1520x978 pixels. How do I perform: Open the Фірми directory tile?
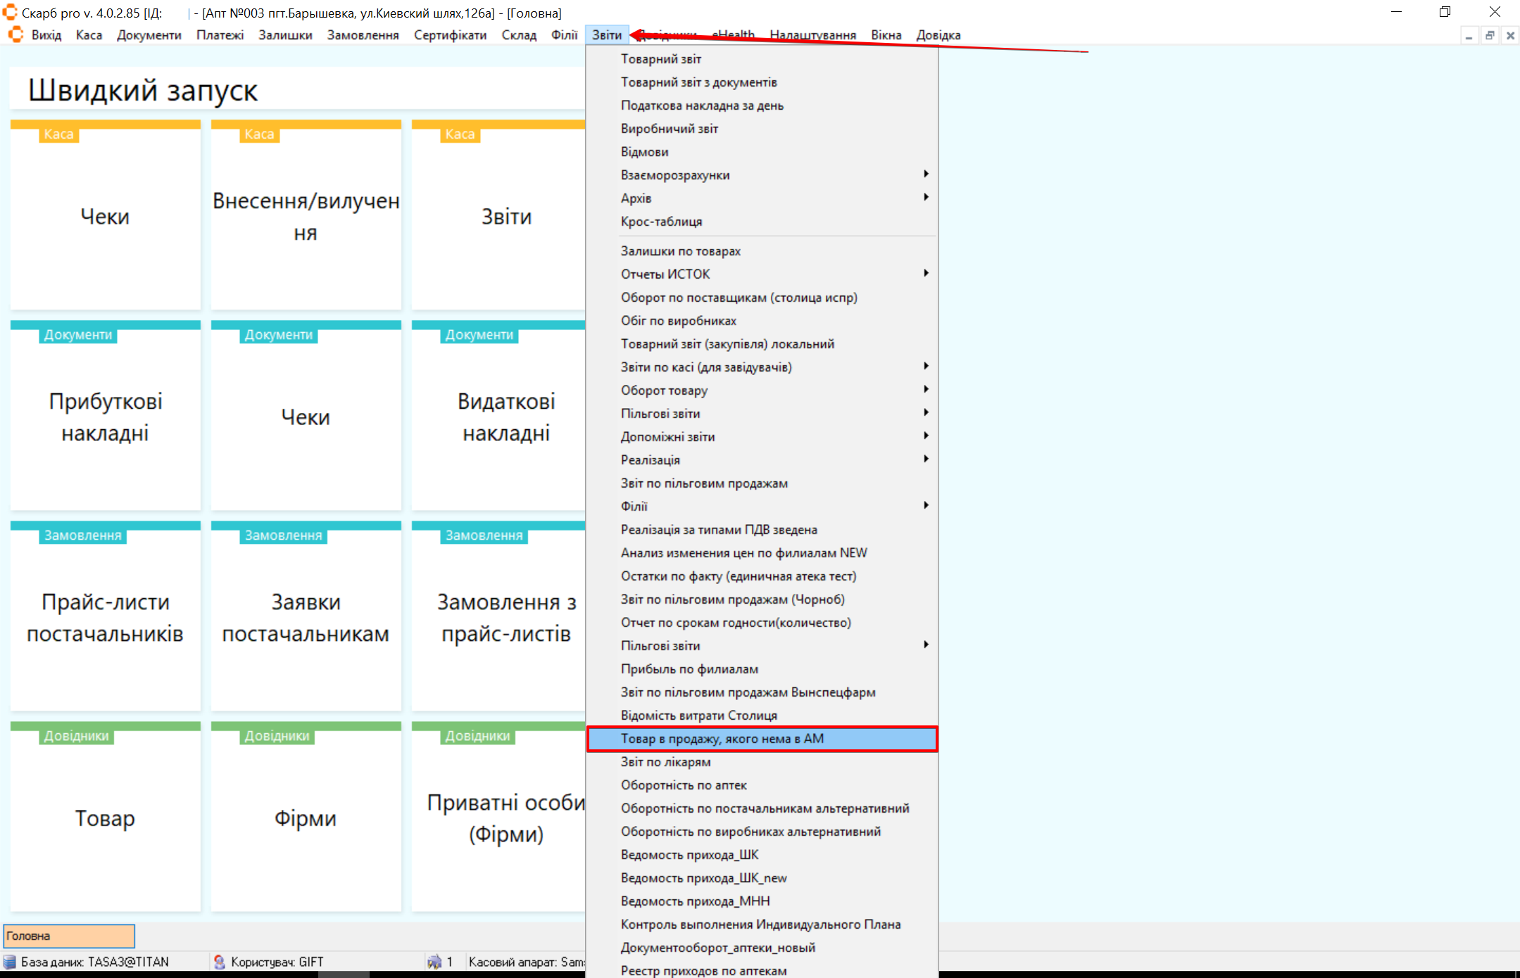[306, 818]
